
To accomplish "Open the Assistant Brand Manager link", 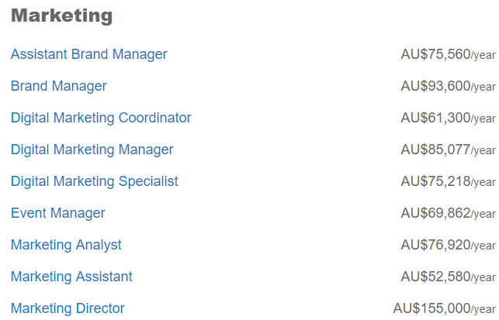I will coord(88,54).
